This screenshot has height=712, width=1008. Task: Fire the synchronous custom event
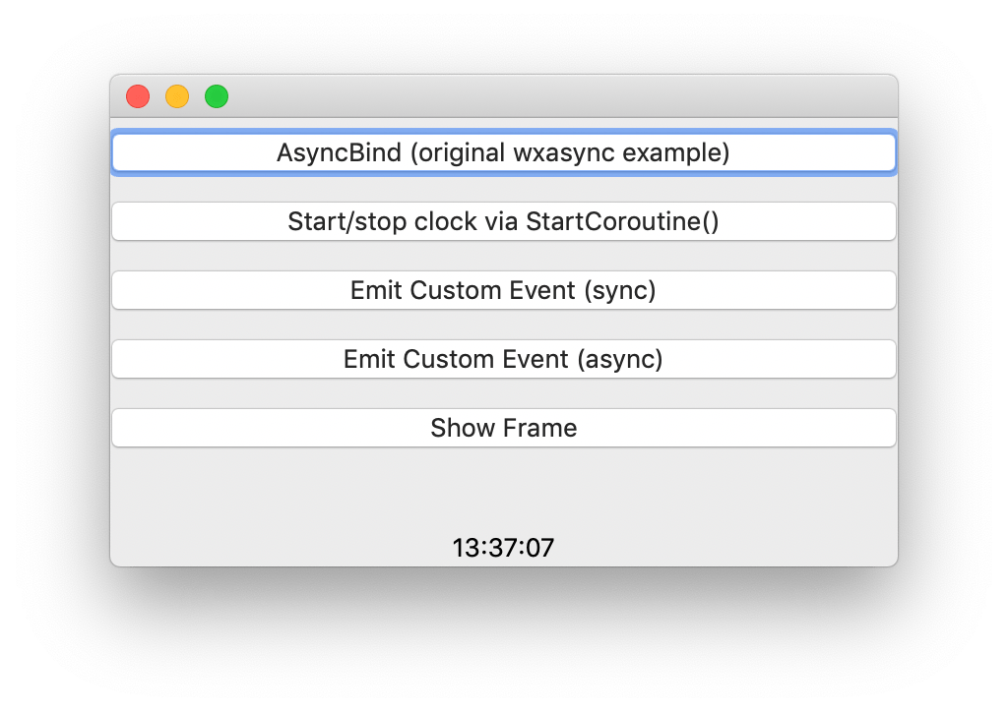503,290
